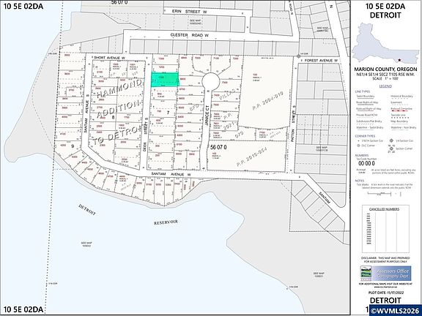The height and width of the screenshot is (316, 422).
Task: Click the LEGEND underlined heading
Action: pyautogui.click(x=385, y=86)
